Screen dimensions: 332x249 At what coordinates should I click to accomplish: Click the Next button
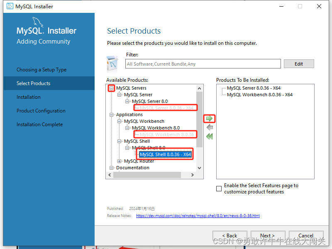tap(268, 235)
